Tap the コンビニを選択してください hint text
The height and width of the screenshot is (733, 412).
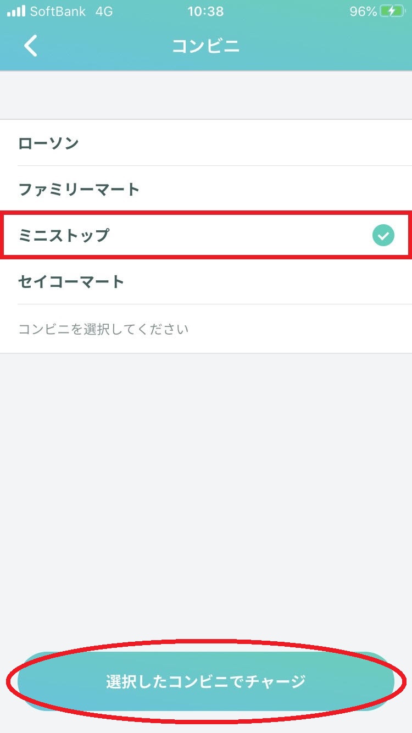[x=103, y=329]
